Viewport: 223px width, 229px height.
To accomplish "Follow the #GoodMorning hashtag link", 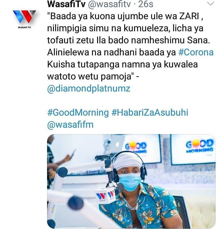I will 78,112.
